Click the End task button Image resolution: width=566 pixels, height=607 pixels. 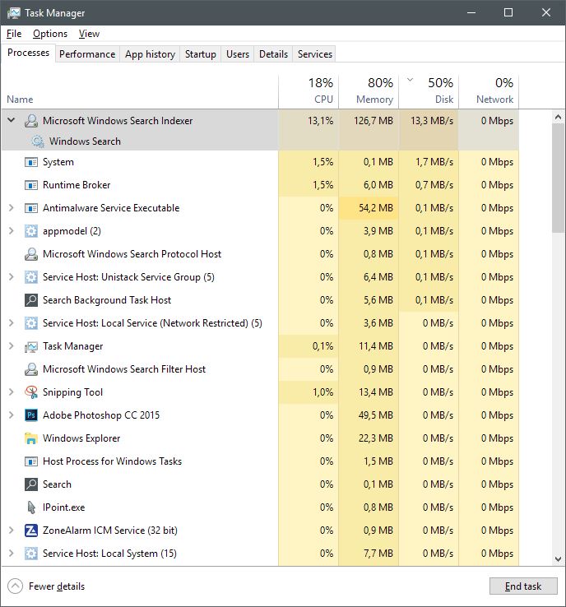click(523, 586)
